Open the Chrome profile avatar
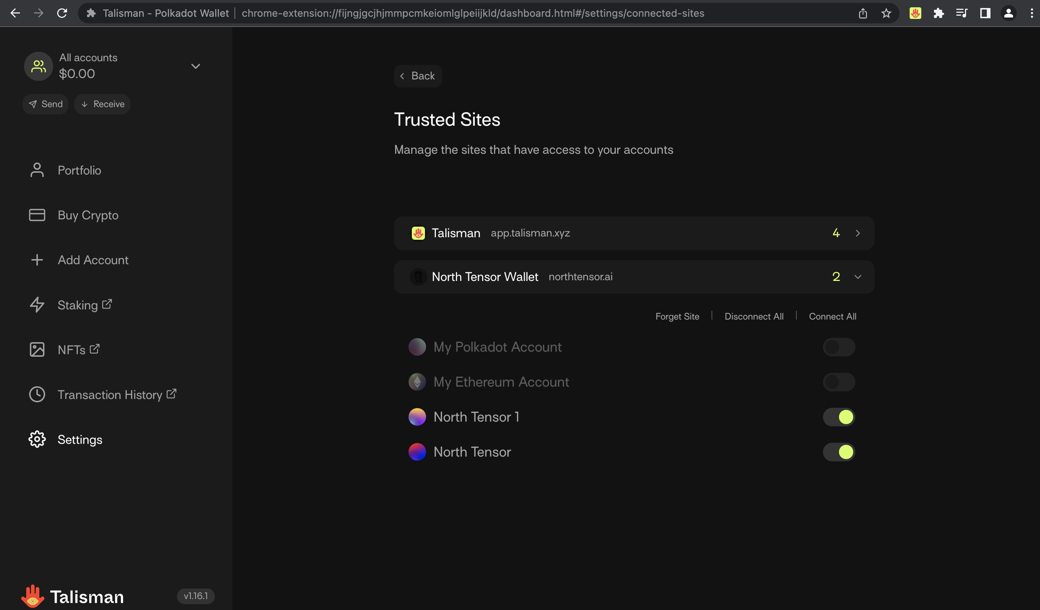 point(1009,13)
